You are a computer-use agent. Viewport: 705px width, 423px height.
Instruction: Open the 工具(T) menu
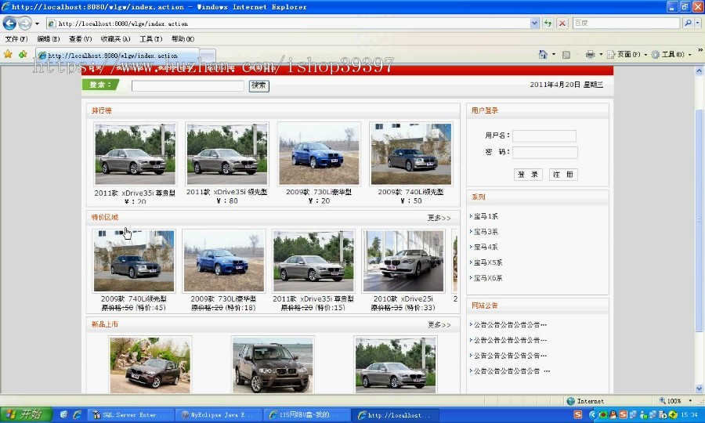pyautogui.click(x=150, y=39)
